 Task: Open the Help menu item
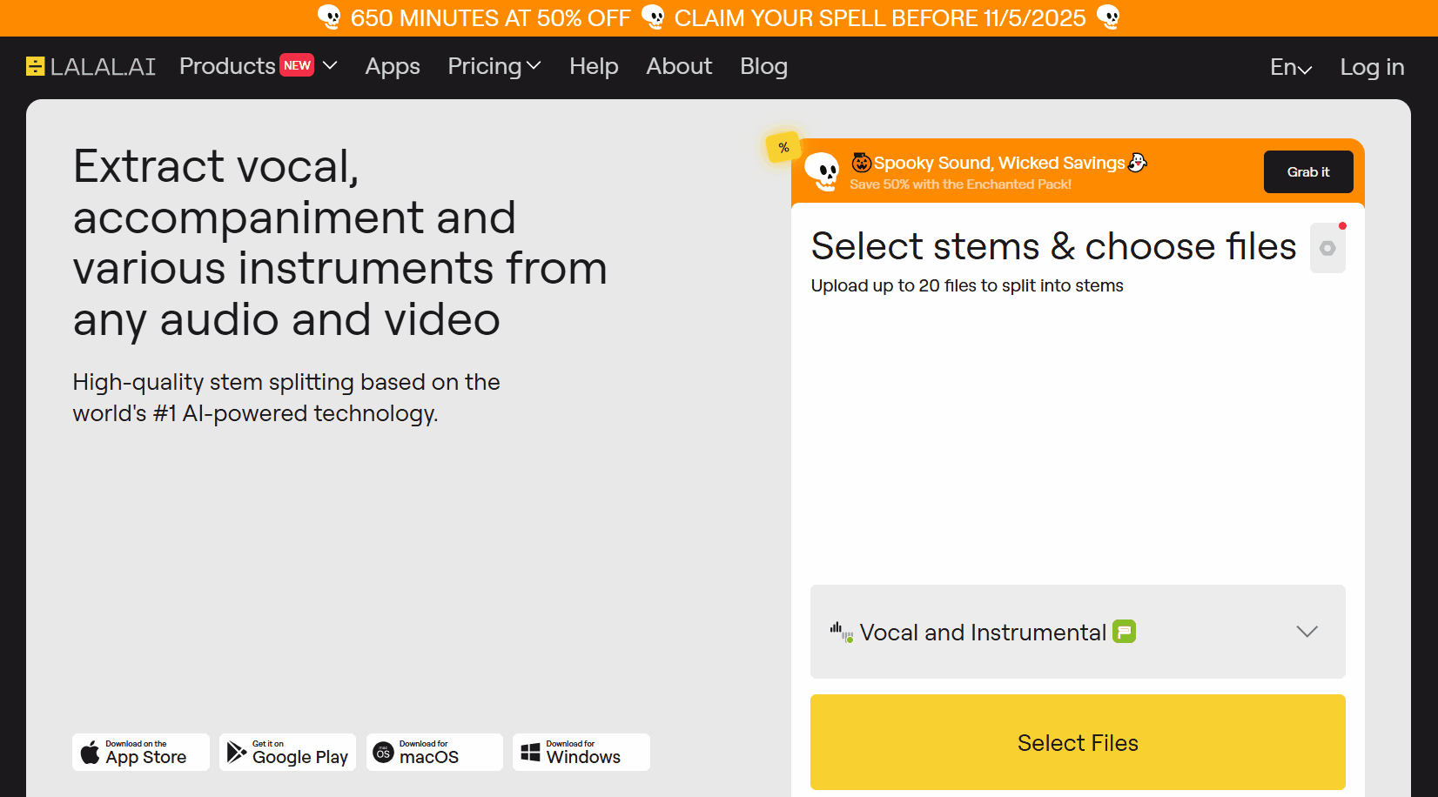[x=594, y=66]
